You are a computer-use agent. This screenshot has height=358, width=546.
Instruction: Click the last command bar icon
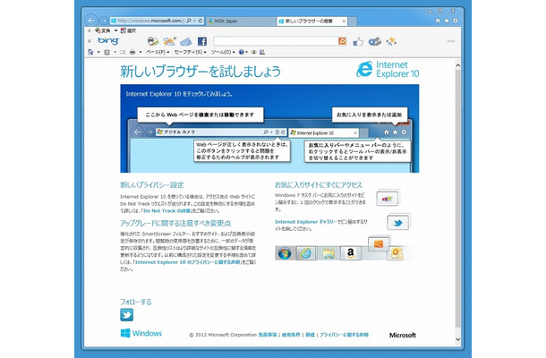262,52
